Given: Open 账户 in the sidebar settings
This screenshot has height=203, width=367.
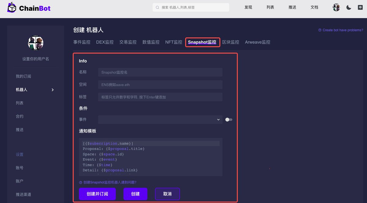Looking at the screenshot, I should pos(20,181).
